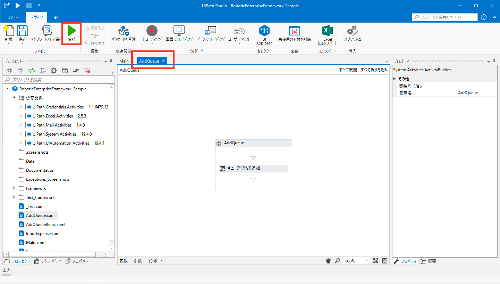Click データスクレイピング icon
The width and height of the screenshot is (500, 284).
pyautogui.click(x=211, y=31)
